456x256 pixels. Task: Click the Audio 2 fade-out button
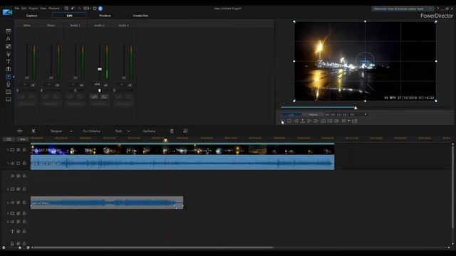[105, 97]
